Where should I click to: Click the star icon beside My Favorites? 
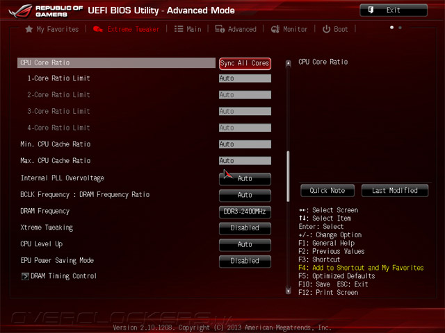[x=29, y=29]
